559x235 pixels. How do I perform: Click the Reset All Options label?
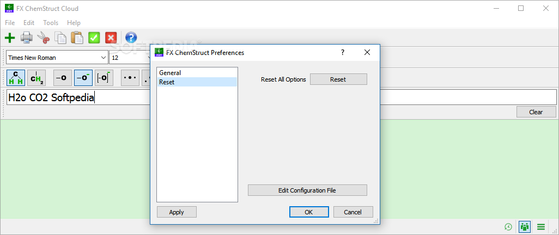[x=283, y=79]
